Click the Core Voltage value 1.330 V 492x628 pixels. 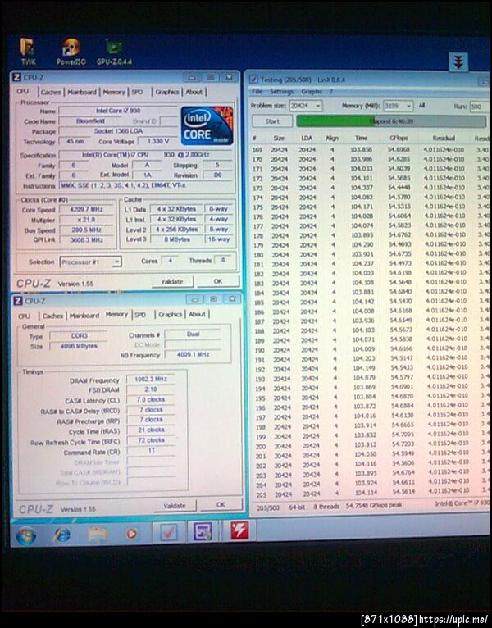click(158, 141)
